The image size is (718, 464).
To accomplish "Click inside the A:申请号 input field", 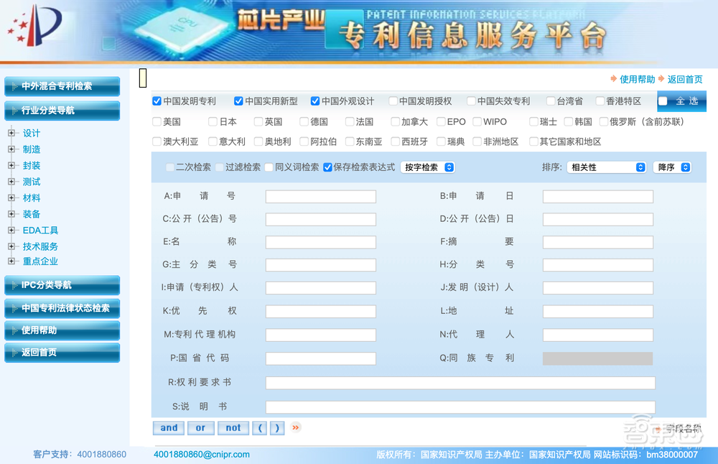I will click(320, 196).
